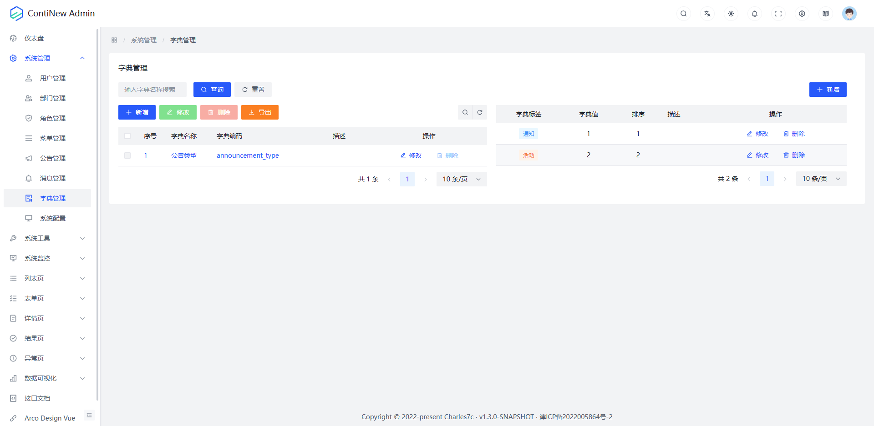Screen dimensions: 874x426
Task: Click the search icon in top header
Action: point(683,14)
